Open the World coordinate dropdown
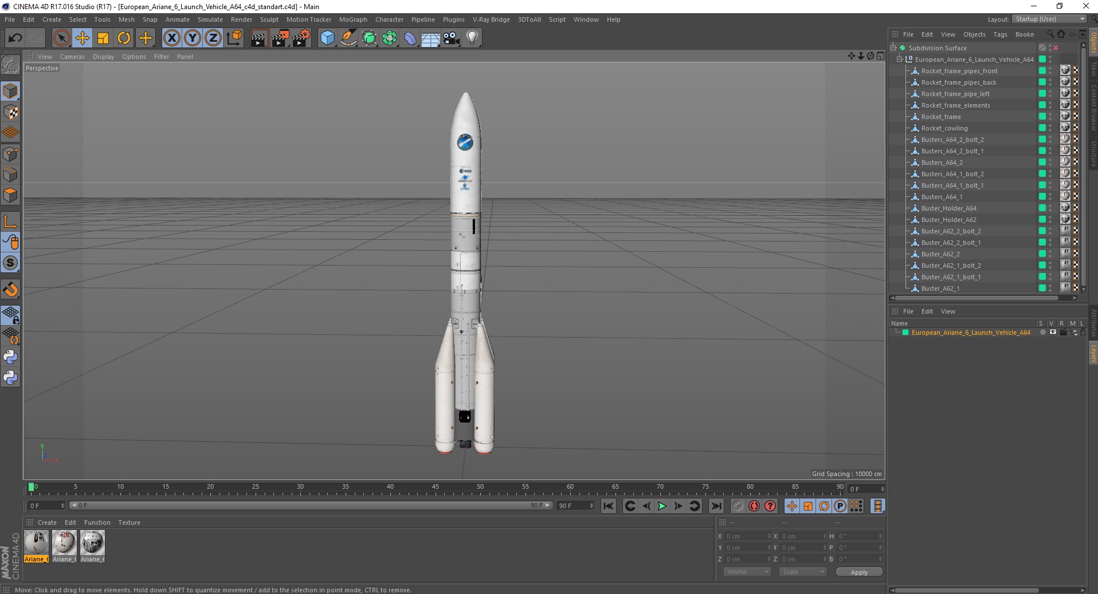The height and width of the screenshot is (594, 1098). tap(747, 572)
